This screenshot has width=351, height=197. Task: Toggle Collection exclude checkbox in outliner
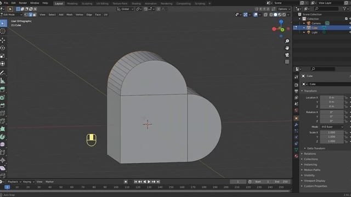click(346, 19)
